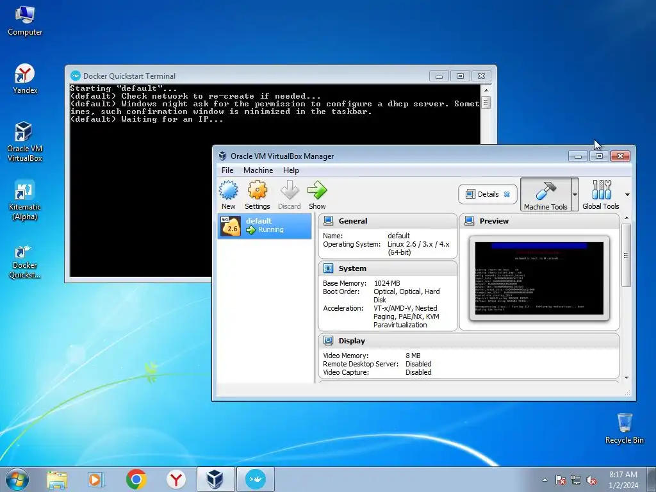Maximize the Docker Quickstart Terminal window
This screenshot has height=492, width=656.
tap(460, 76)
